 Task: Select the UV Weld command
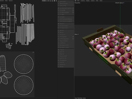(66, 14)
